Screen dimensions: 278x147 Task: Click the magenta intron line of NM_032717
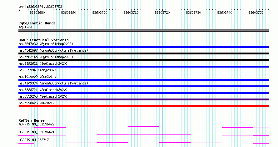144,142
